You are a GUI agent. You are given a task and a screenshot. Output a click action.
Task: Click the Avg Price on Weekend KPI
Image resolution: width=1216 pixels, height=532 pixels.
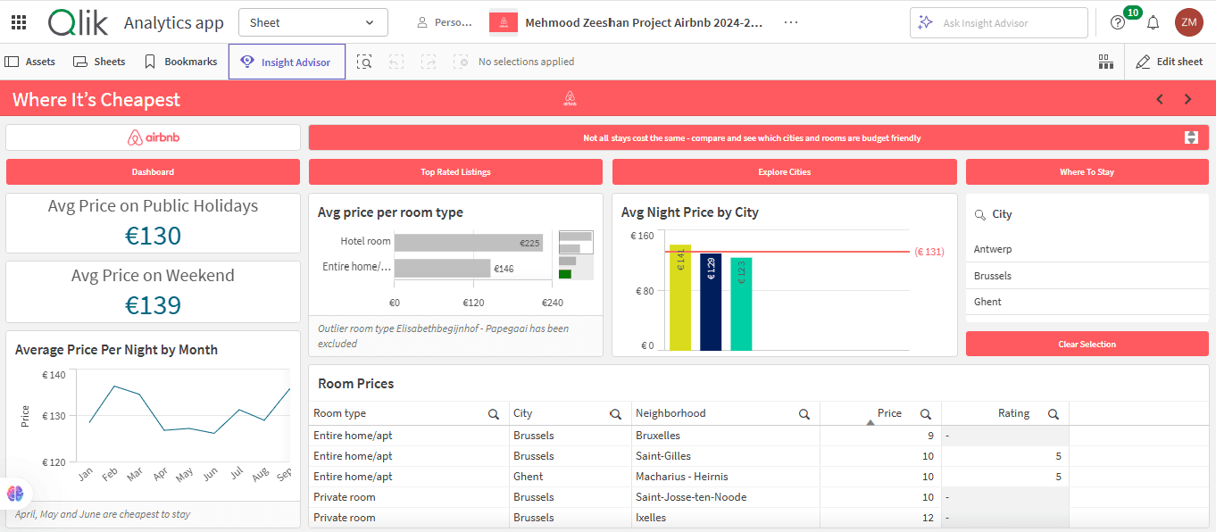click(x=153, y=292)
